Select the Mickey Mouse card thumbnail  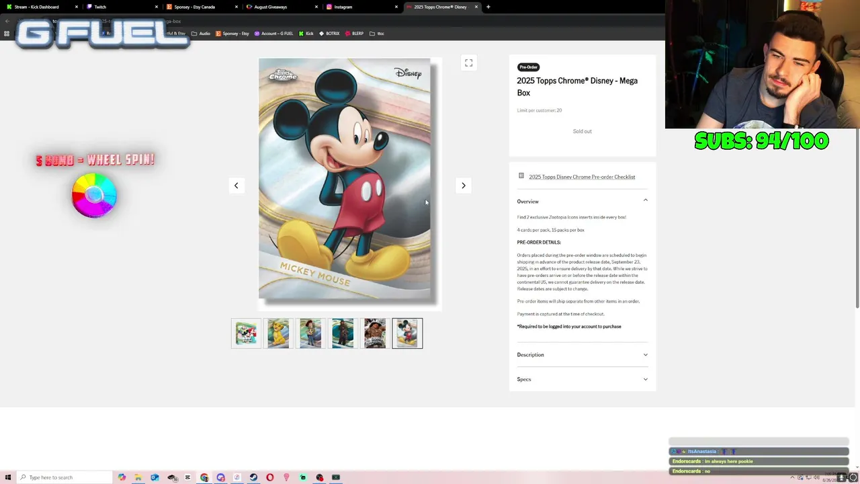pyautogui.click(x=407, y=333)
